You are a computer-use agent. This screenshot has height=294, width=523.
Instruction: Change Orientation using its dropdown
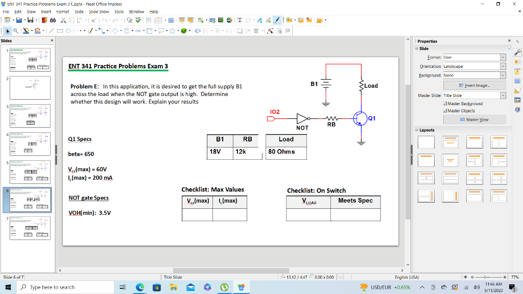pos(503,66)
